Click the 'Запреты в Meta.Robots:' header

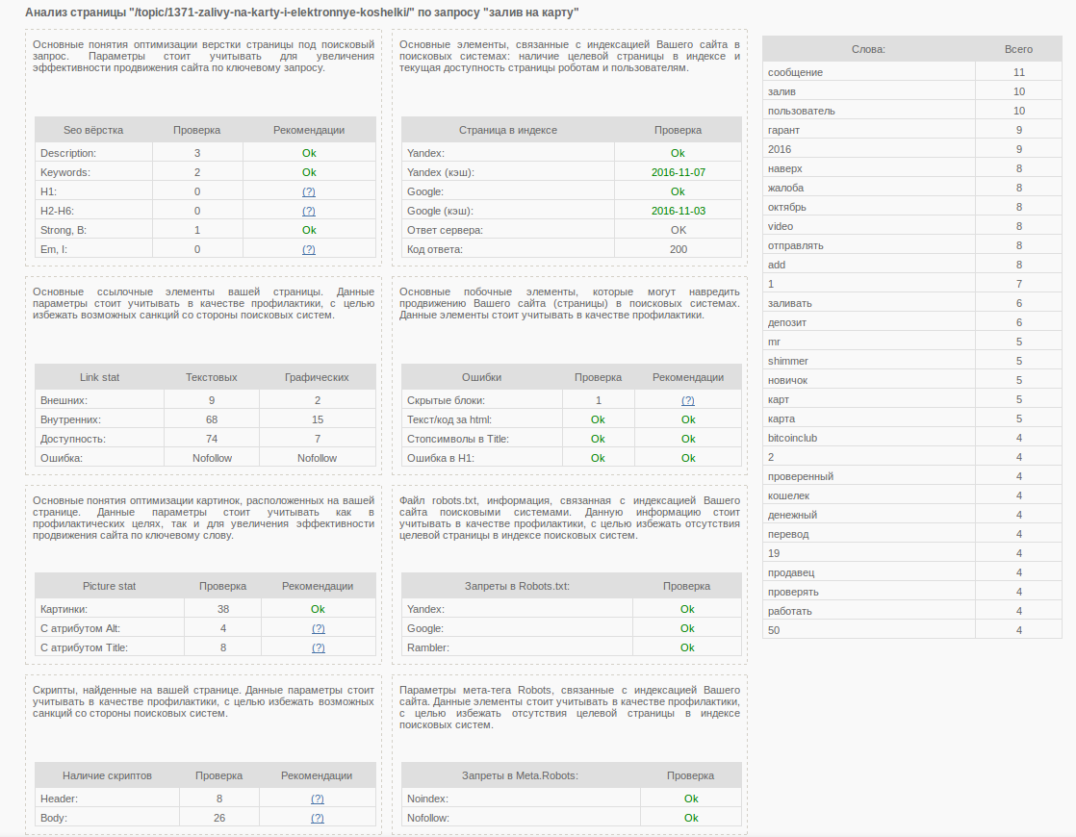[520, 775]
